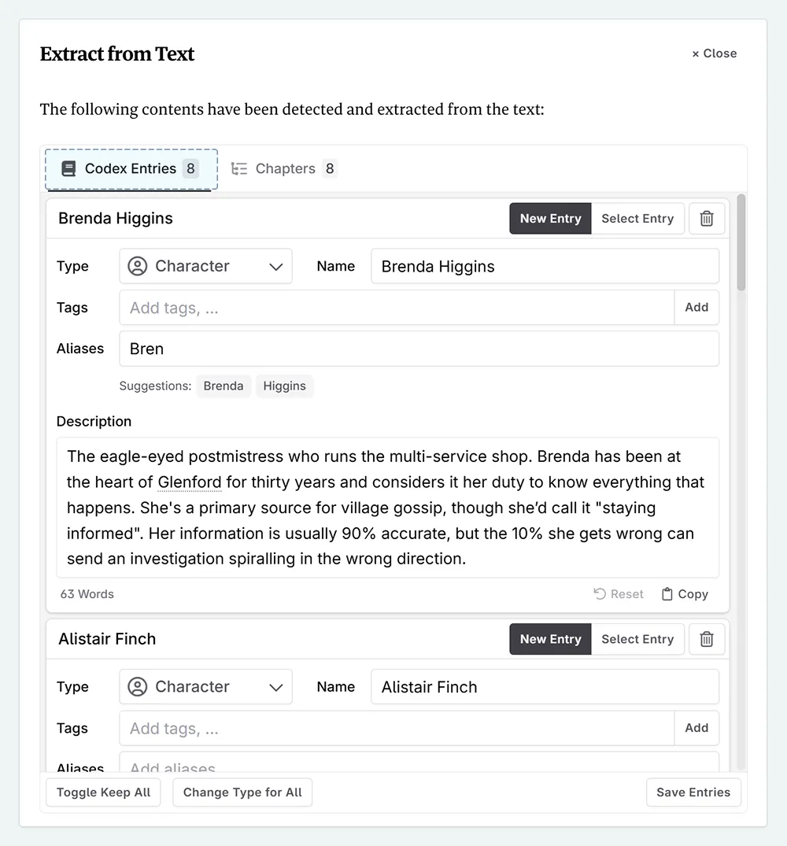
Task: Select the Codex Entries tab
Action: click(x=131, y=168)
